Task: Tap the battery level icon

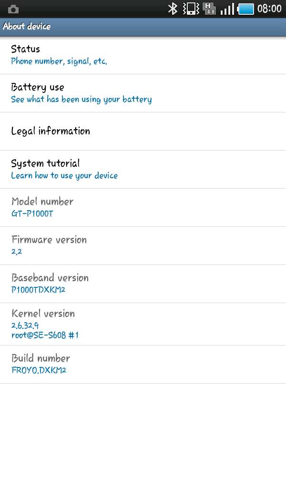Action: click(246, 9)
